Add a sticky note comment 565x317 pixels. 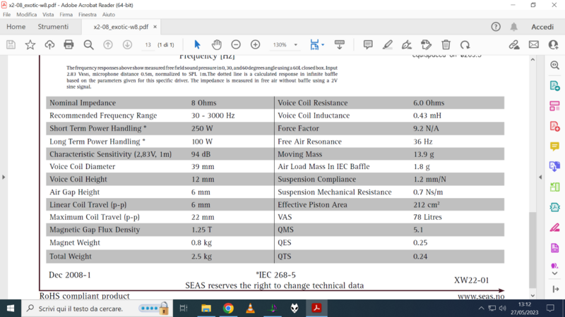click(368, 44)
